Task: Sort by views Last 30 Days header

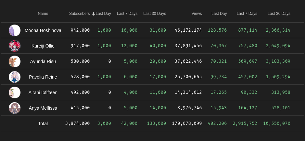Action: point(279,14)
